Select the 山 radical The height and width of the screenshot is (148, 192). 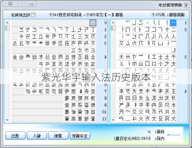pyautogui.click(x=141, y=64)
